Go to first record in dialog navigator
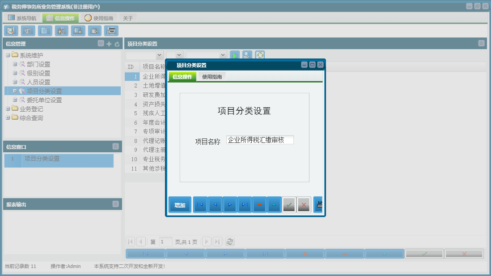This screenshot has height=276, width=491. [200, 205]
